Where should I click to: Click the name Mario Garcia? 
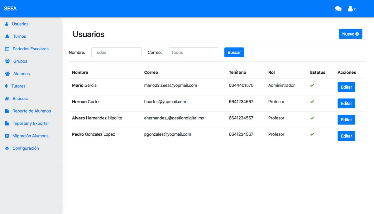coord(84,85)
